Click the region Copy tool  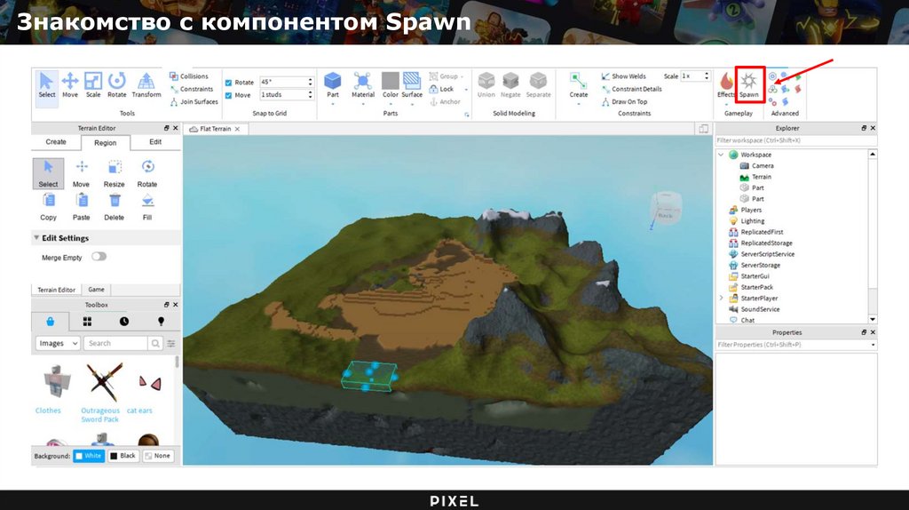click(x=48, y=207)
